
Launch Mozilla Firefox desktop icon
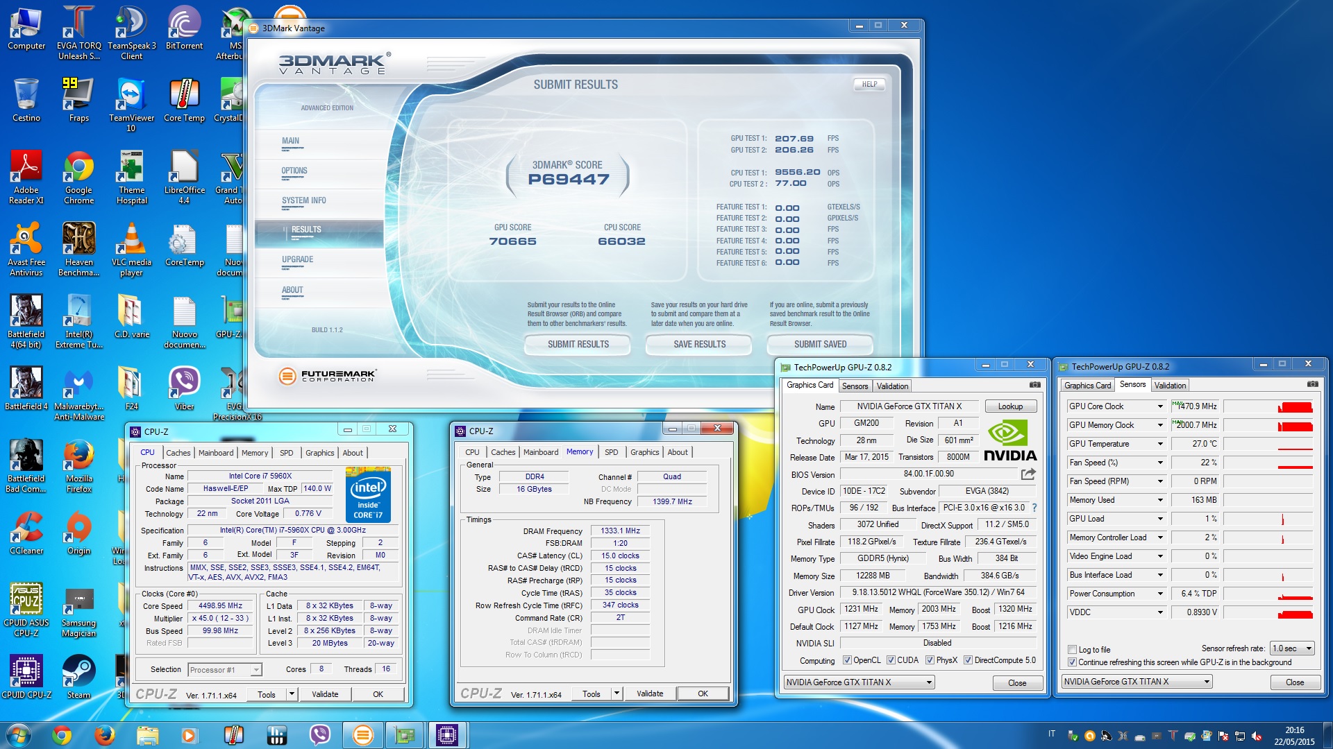79,466
